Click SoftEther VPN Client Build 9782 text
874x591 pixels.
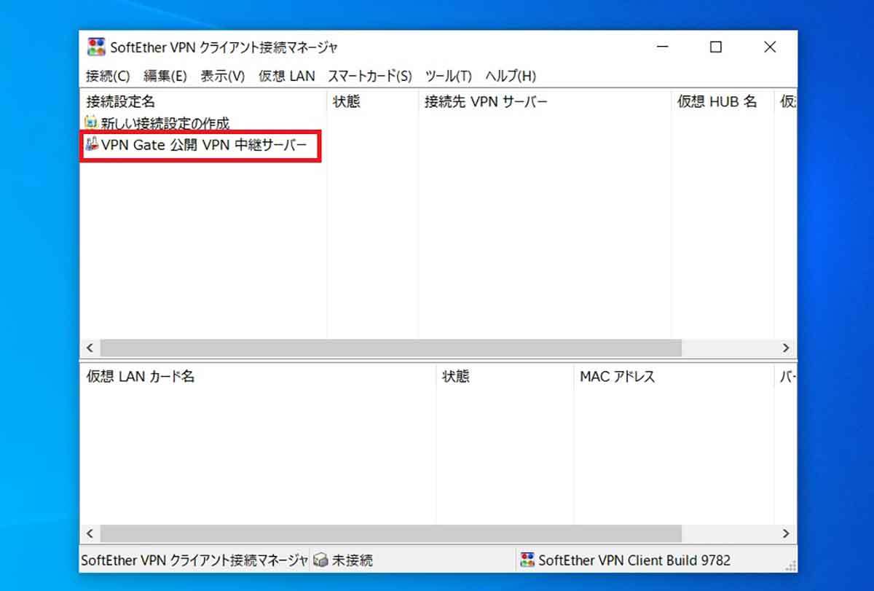pos(634,560)
